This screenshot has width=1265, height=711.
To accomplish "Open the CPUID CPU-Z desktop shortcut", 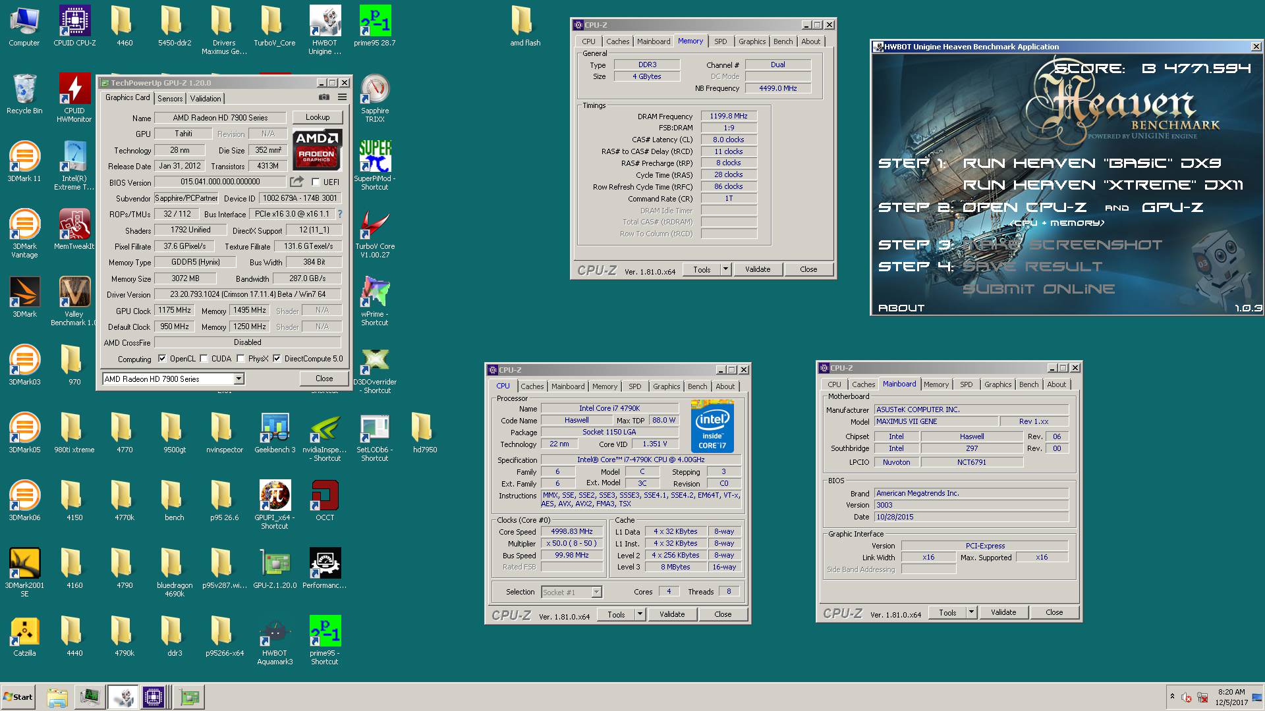I will pyautogui.click(x=74, y=26).
